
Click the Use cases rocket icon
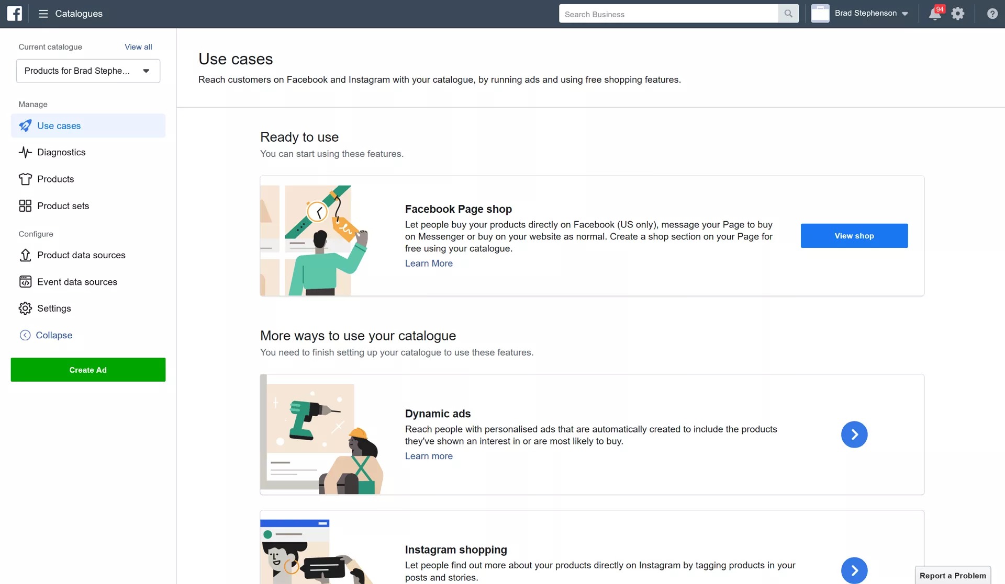click(x=25, y=125)
